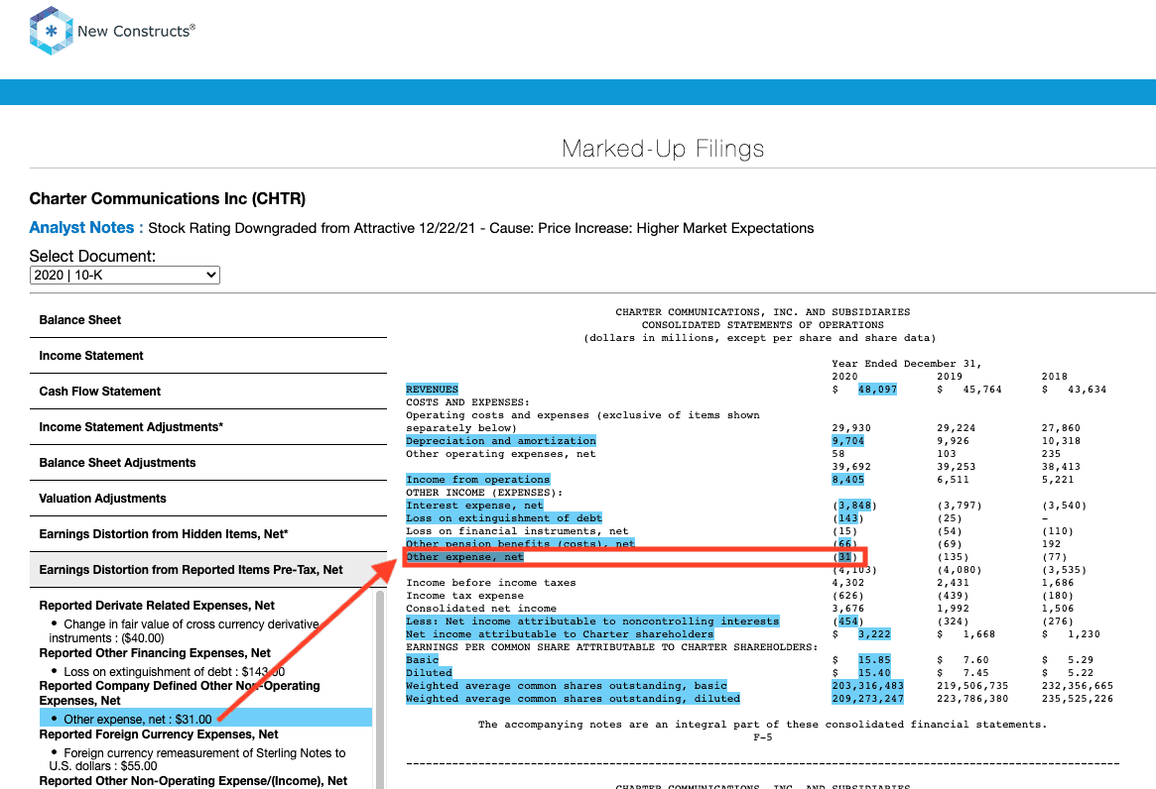Click highlighted Less: Net income attributable to noncontrolling interests
This screenshot has width=1156, height=789.
592,621
